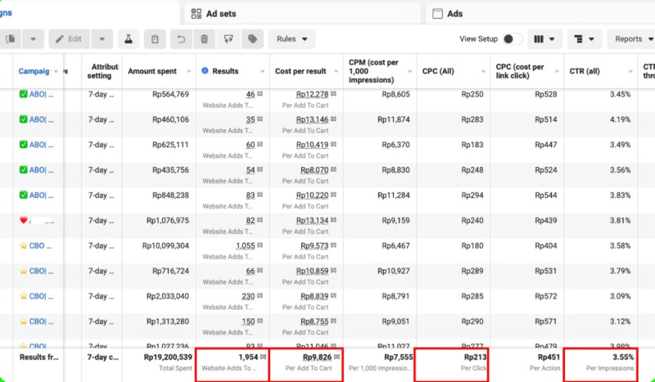The width and height of the screenshot is (655, 382).
Task: Click the CTR (all) column header
Action: click(x=585, y=71)
